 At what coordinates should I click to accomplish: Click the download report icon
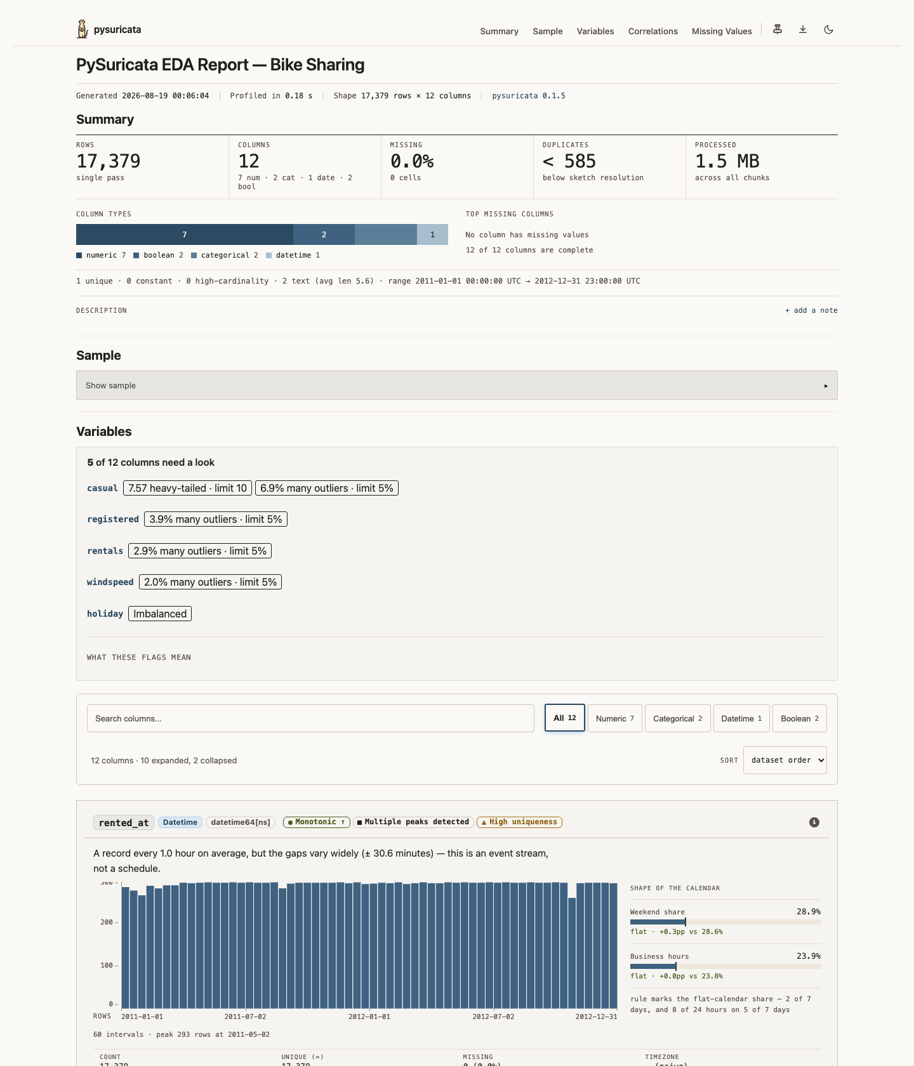pyautogui.click(x=803, y=29)
